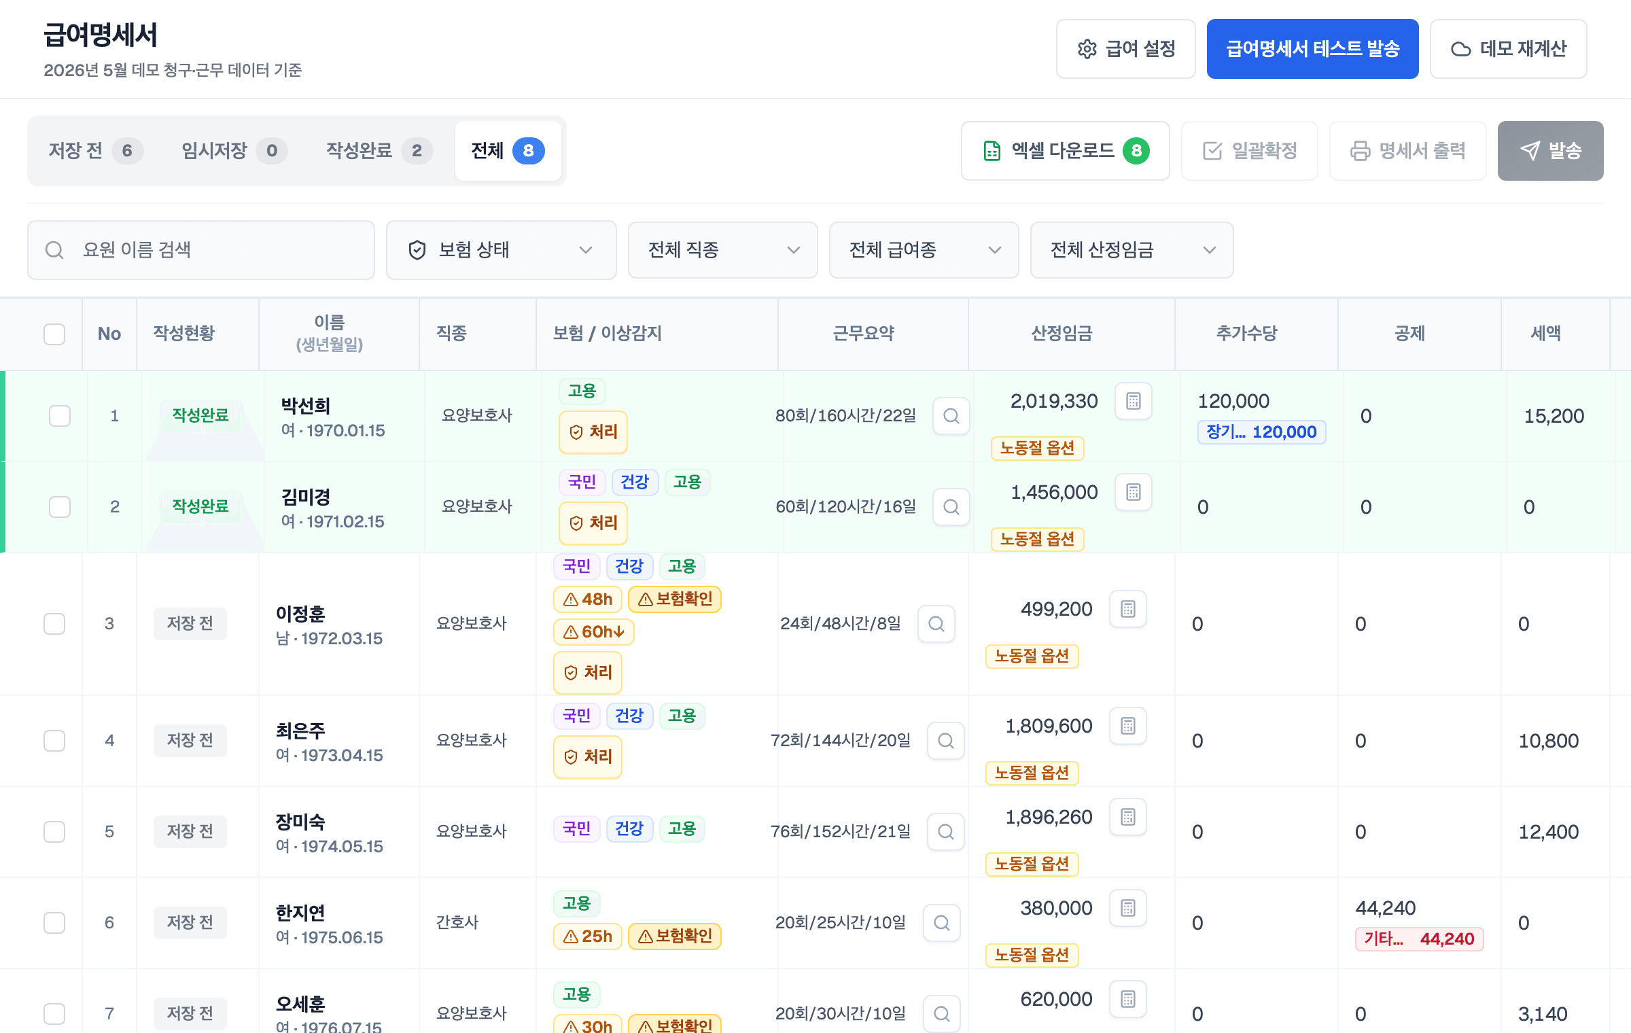Click 노동절 옵션 tag for 장미숙

pos(1032,864)
